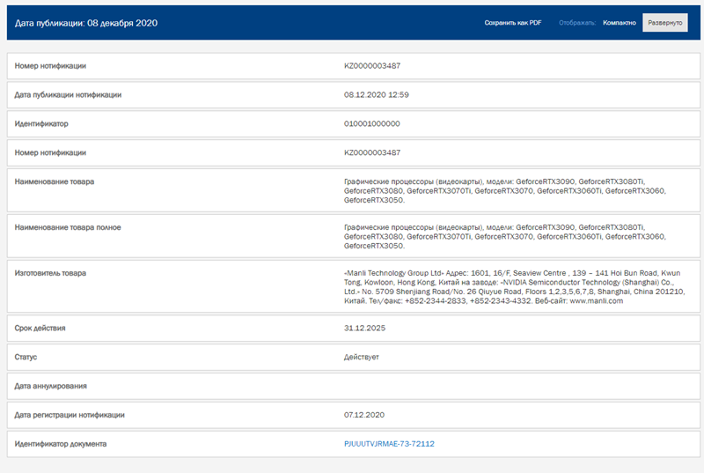Image resolution: width=704 pixels, height=473 pixels.
Task: Click the validity date 31.12.2025
Action: coord(363,329)
